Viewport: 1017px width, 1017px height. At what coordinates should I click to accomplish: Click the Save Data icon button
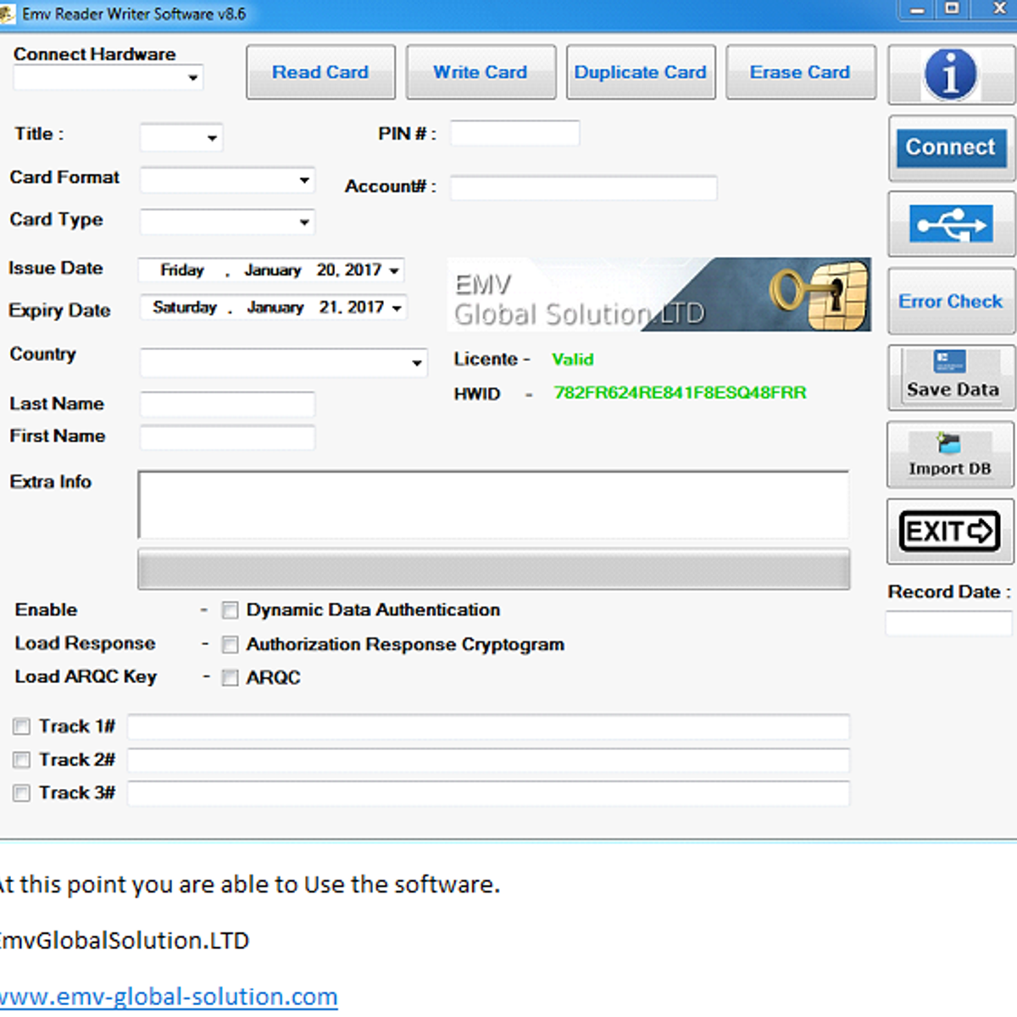point(951,377)
